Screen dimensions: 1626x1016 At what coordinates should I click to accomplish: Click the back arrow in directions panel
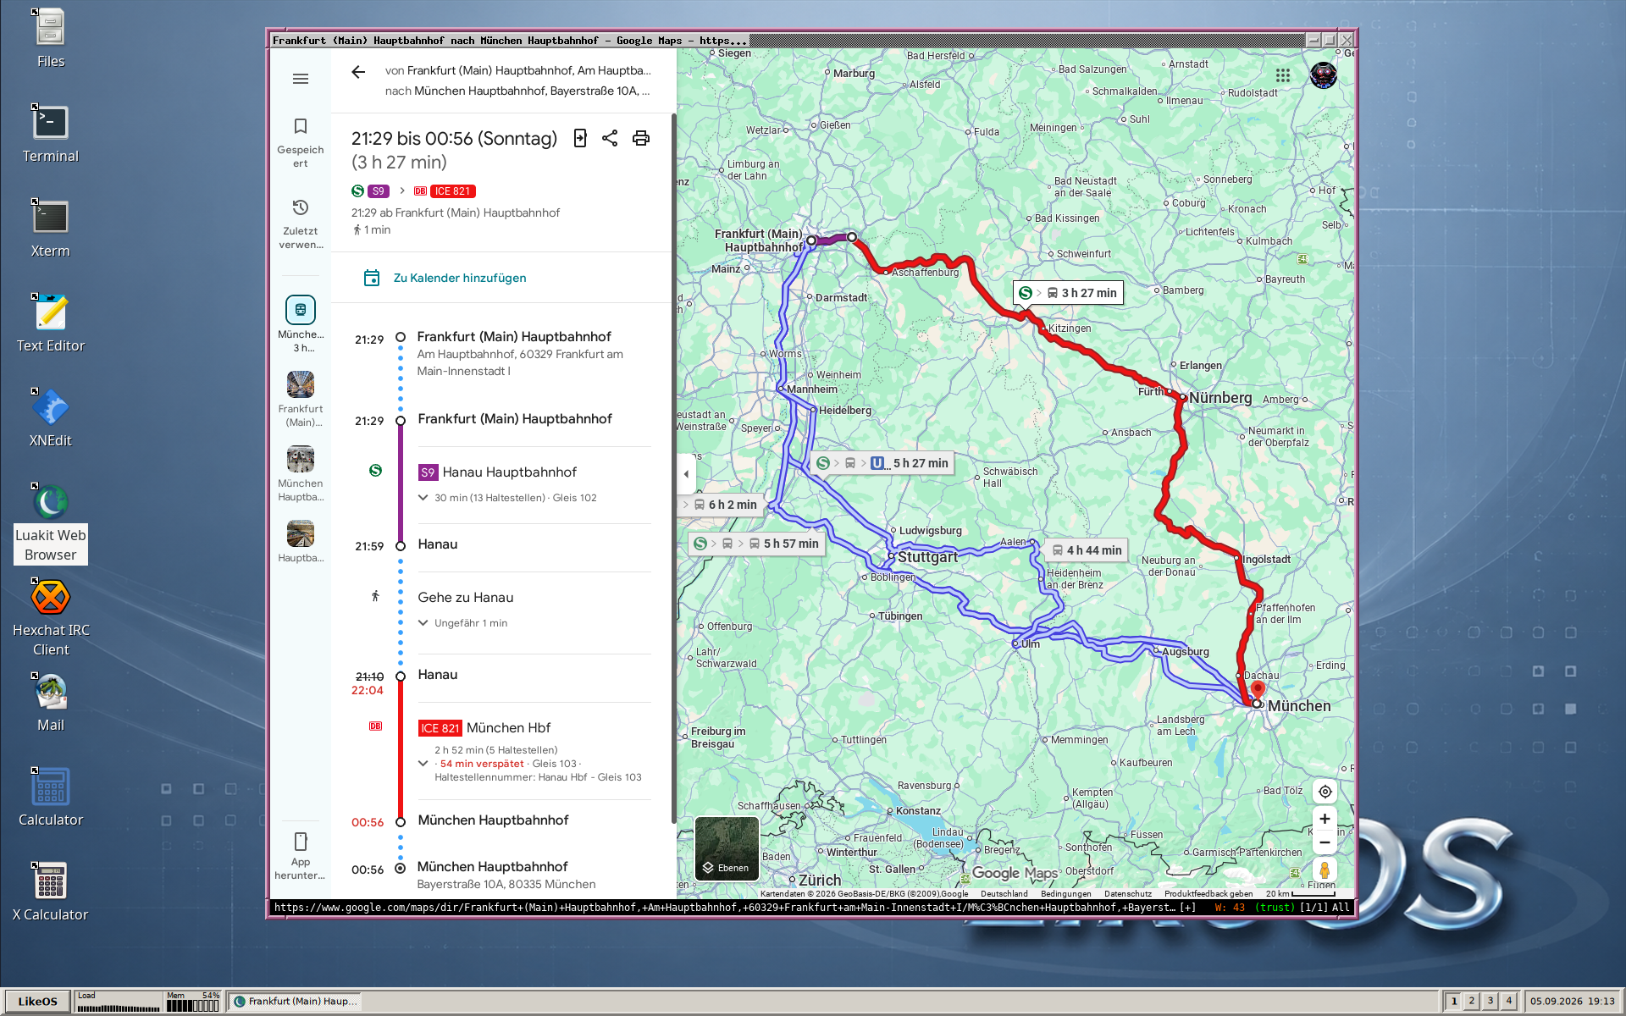(358, 72)
